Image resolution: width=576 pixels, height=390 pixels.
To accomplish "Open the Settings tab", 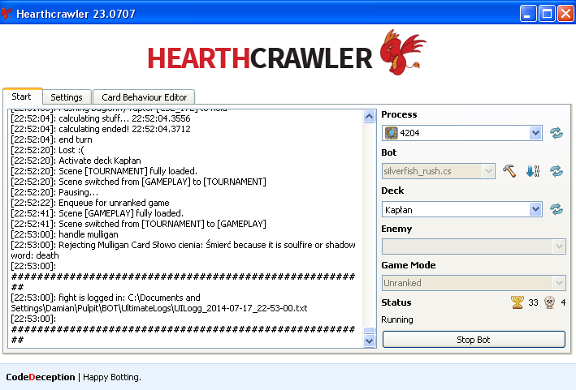I will click(x=67, y=97).
